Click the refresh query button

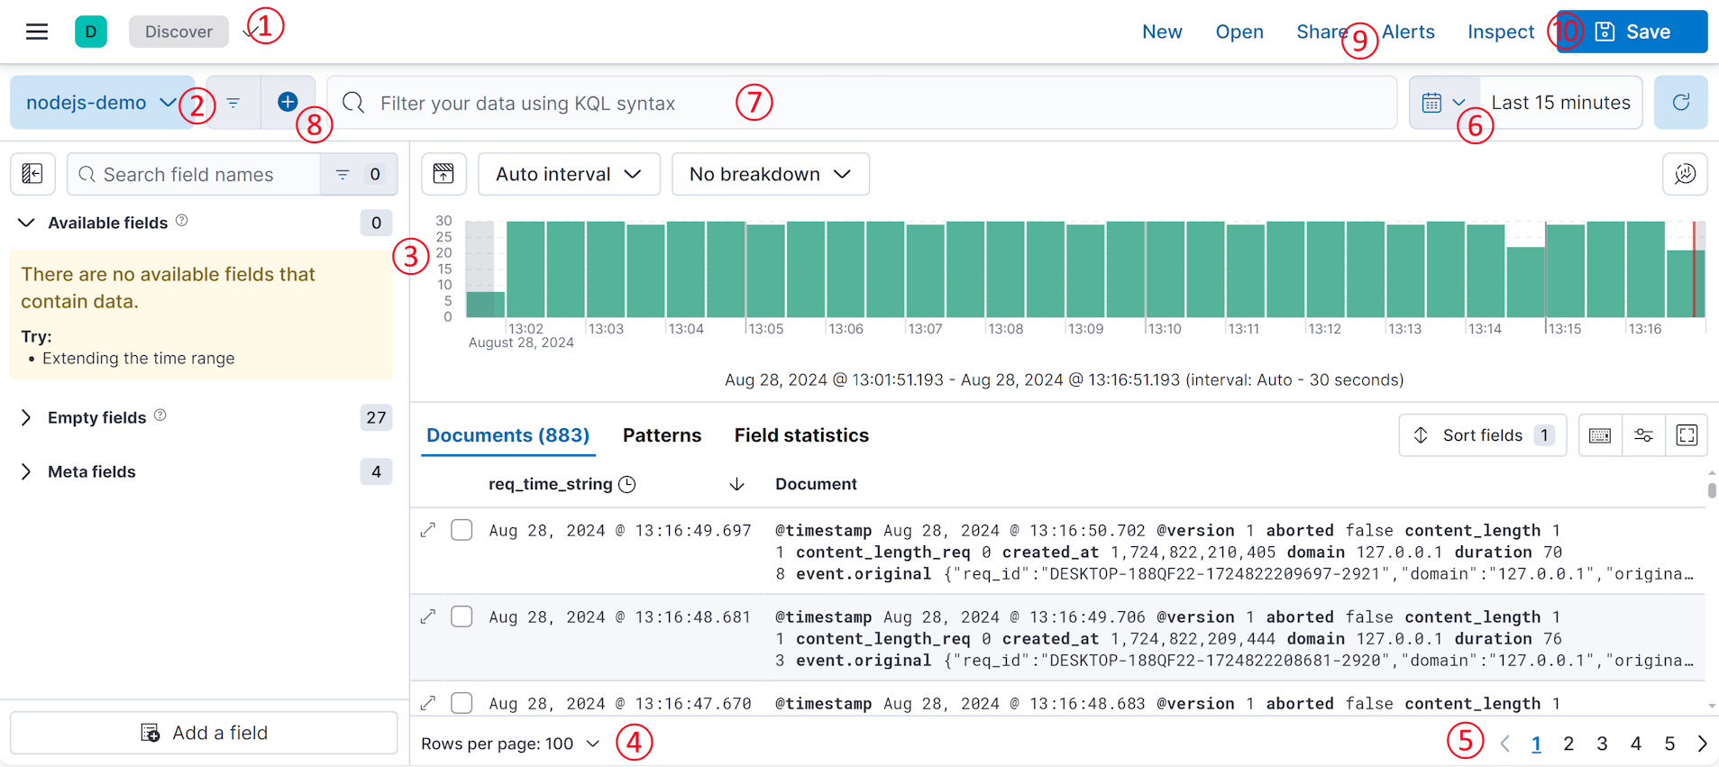point(1680,103)
